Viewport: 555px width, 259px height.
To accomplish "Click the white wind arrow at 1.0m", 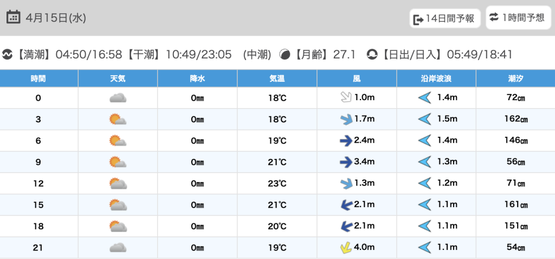I will point(344,98).
